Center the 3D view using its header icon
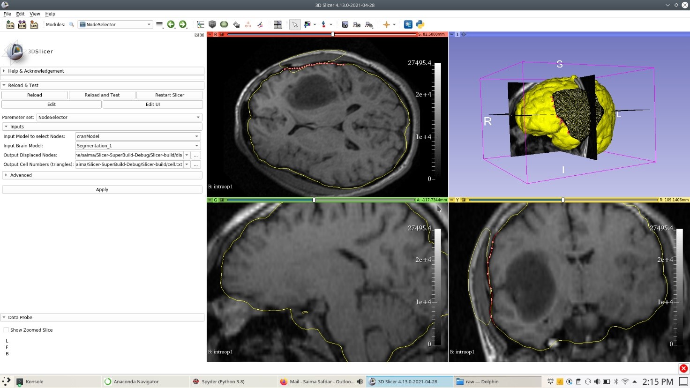The image size is (690, 388). pyautogui.click(x=464, y=34)
